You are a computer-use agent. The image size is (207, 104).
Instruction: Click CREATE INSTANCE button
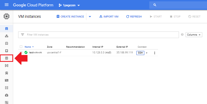coord(70,17)
